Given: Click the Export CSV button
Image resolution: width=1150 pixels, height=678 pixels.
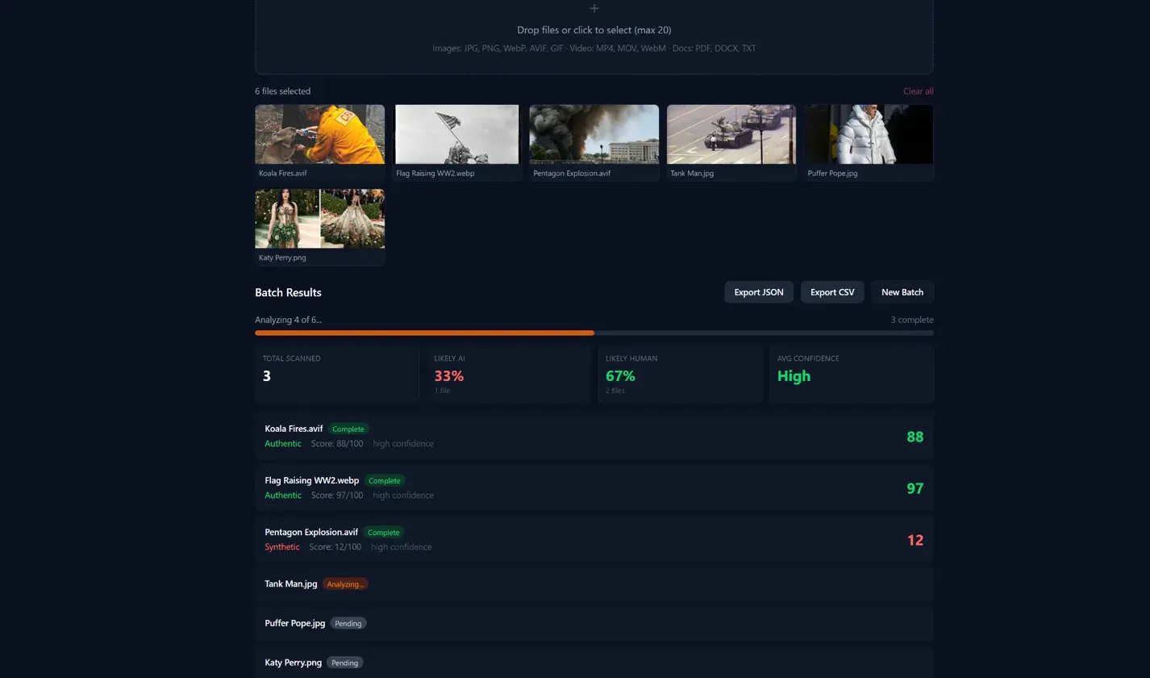Looking at the screenshot, I should coord(832,292).
